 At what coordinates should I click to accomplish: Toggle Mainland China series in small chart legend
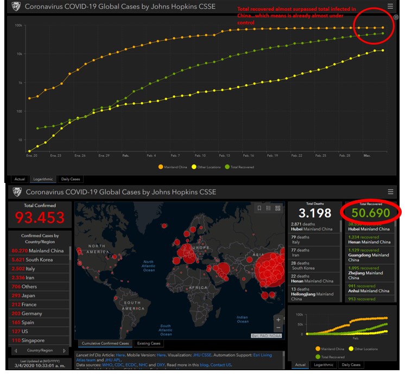tap(330, 349)
